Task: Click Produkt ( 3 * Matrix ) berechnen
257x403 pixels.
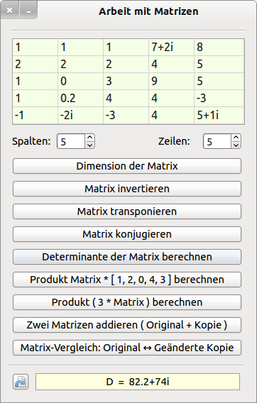Action: [x=127, y=302]
